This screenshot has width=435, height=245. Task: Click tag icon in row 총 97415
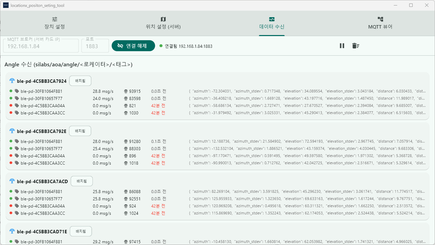tap(17, 242)
